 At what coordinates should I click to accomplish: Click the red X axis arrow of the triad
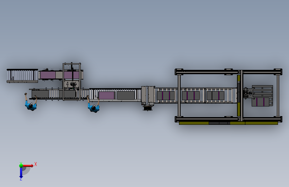pyautogui.click(x=28, y=166)
